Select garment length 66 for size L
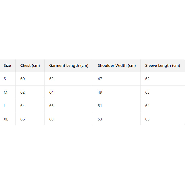The width and height of the screenshot is (185, 185). tap(51, 106)
